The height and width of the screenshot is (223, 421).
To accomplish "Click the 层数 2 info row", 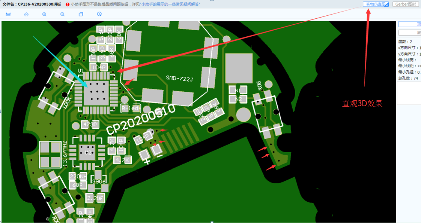I will 408,42.
